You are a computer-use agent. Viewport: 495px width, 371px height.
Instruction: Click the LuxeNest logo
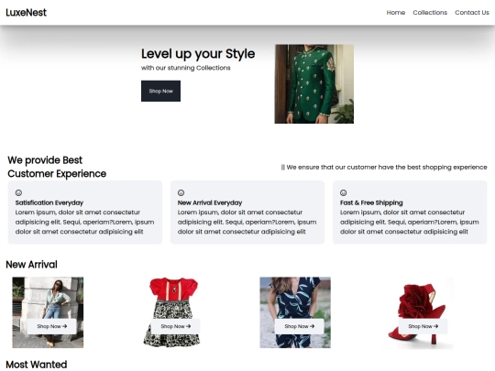[x=27, y=13]
